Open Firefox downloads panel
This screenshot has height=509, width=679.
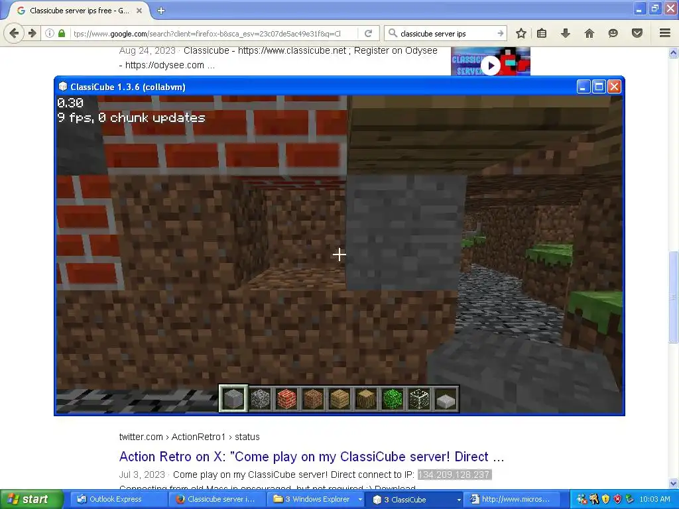coord(566,33)
